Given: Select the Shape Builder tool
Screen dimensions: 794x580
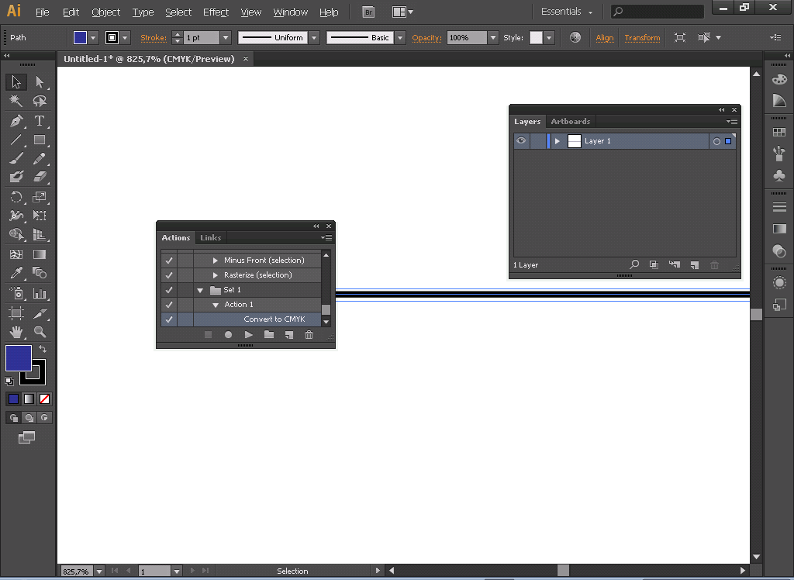Looking at the screenshot, I should click(16, 234).
